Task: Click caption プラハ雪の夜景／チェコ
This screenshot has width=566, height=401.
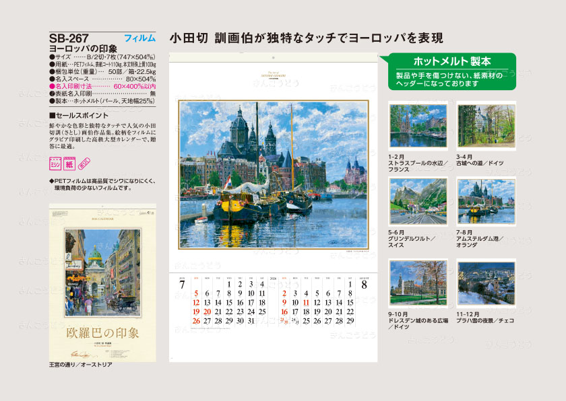Action: (x=484, y=321)
